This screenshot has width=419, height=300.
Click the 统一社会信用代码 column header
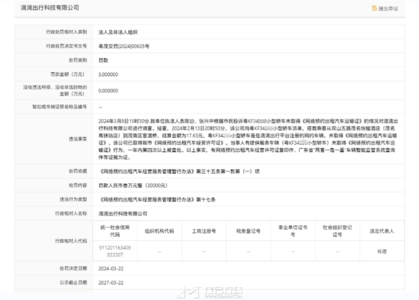115,231
